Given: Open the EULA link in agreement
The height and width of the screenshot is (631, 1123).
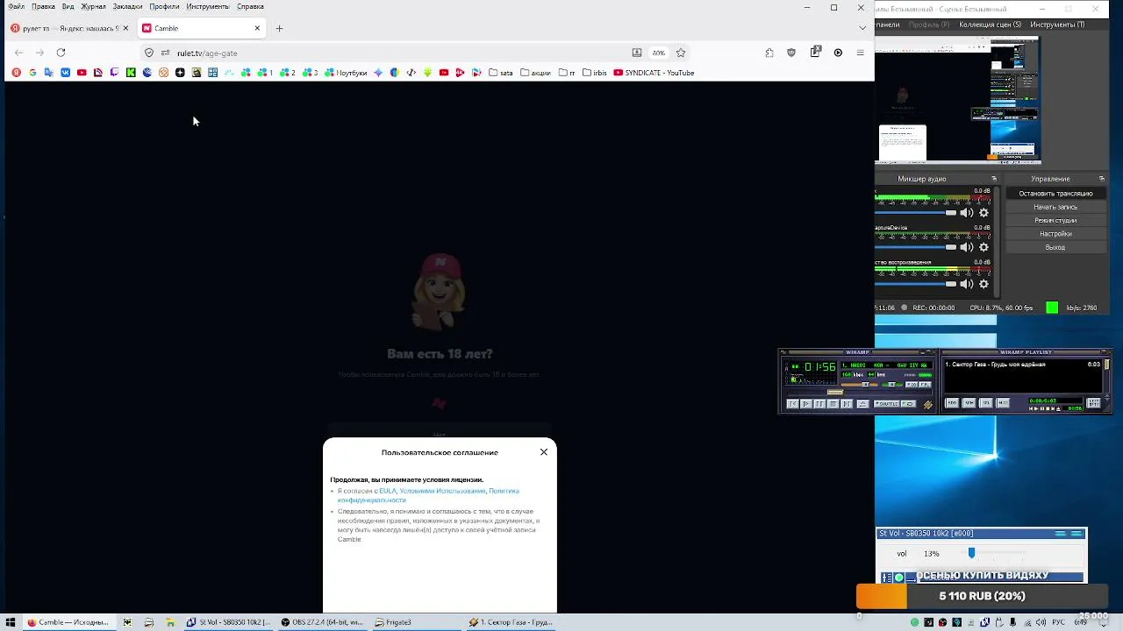Looking at the screenshot, I should click(x=388, y=491).
